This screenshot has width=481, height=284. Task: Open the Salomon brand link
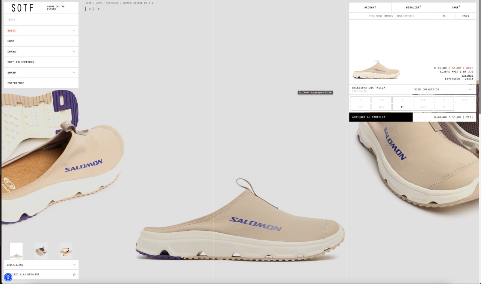(467, 75)
